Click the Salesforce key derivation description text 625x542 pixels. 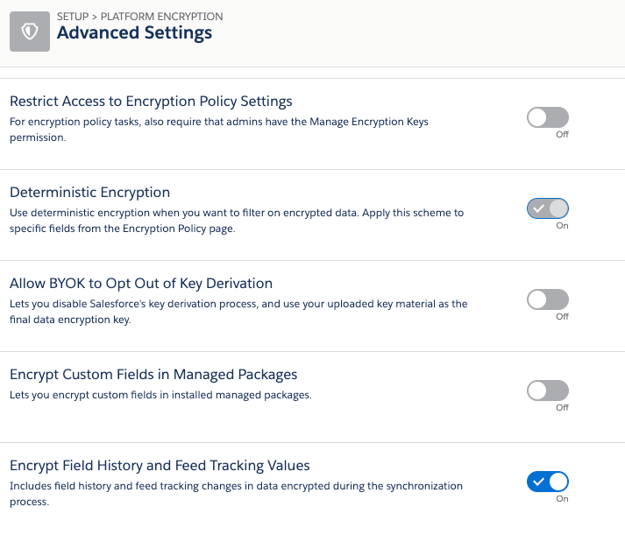(x=238, y=312)
